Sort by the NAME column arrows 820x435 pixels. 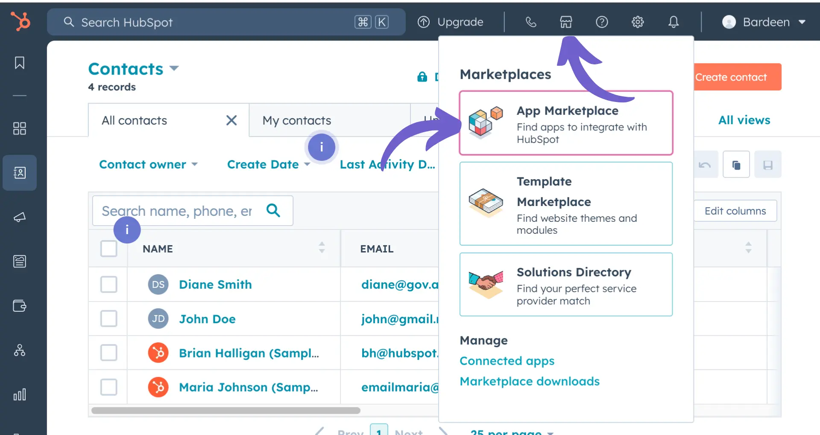[322, 247]
